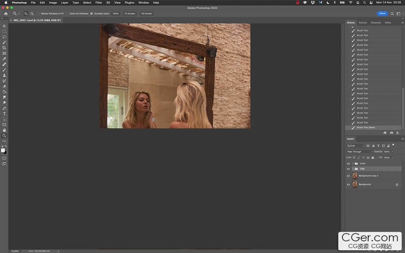Image resolution: width=405 pixels, height=253 pixels.
Task: Select the Type tool
Action: tap(4, 114)
